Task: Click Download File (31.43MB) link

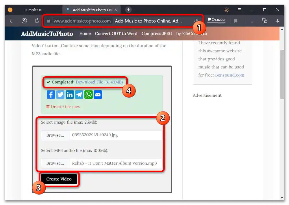Action: (x=99, y=82)
